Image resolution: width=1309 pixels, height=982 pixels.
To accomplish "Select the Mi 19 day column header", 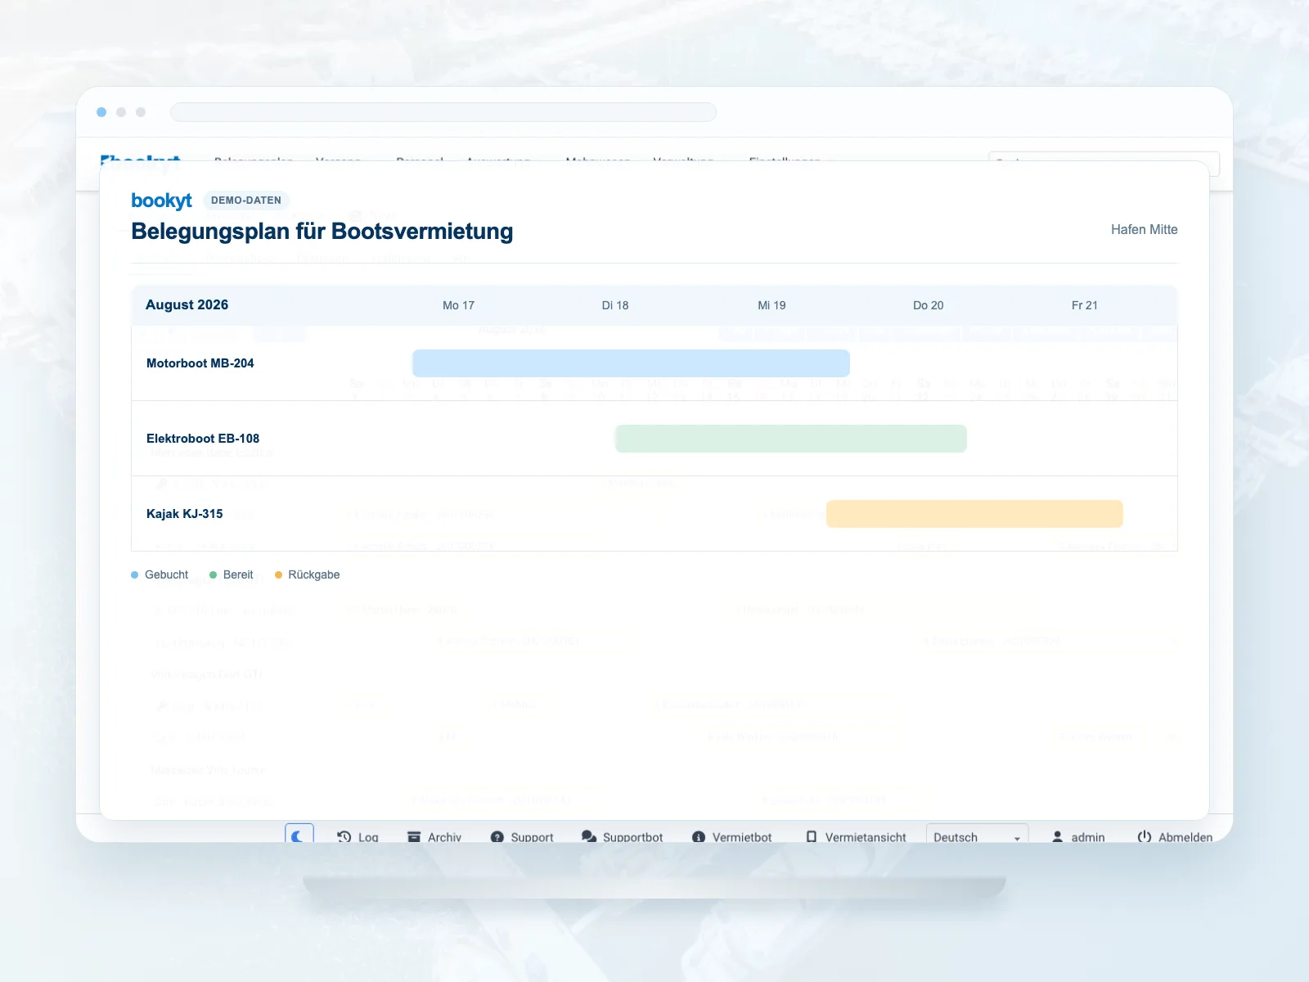I will tap(771, 305).
